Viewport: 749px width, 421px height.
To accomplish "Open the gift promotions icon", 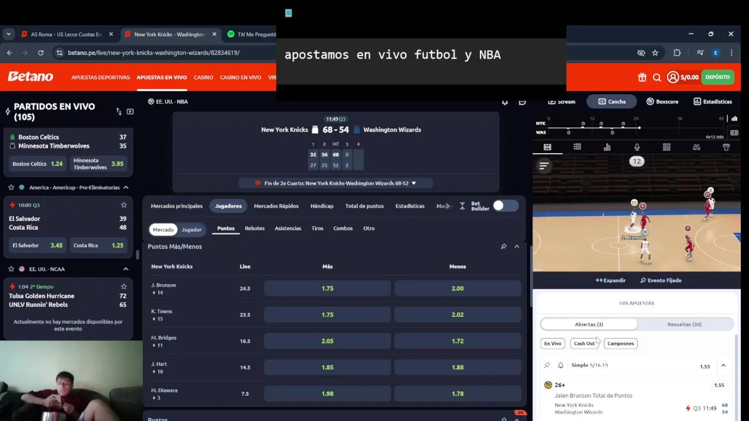I will pos(642,77).
